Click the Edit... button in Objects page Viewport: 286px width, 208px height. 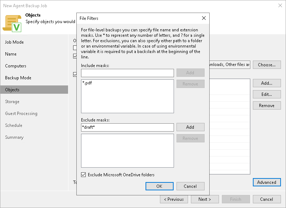point(267,94)
